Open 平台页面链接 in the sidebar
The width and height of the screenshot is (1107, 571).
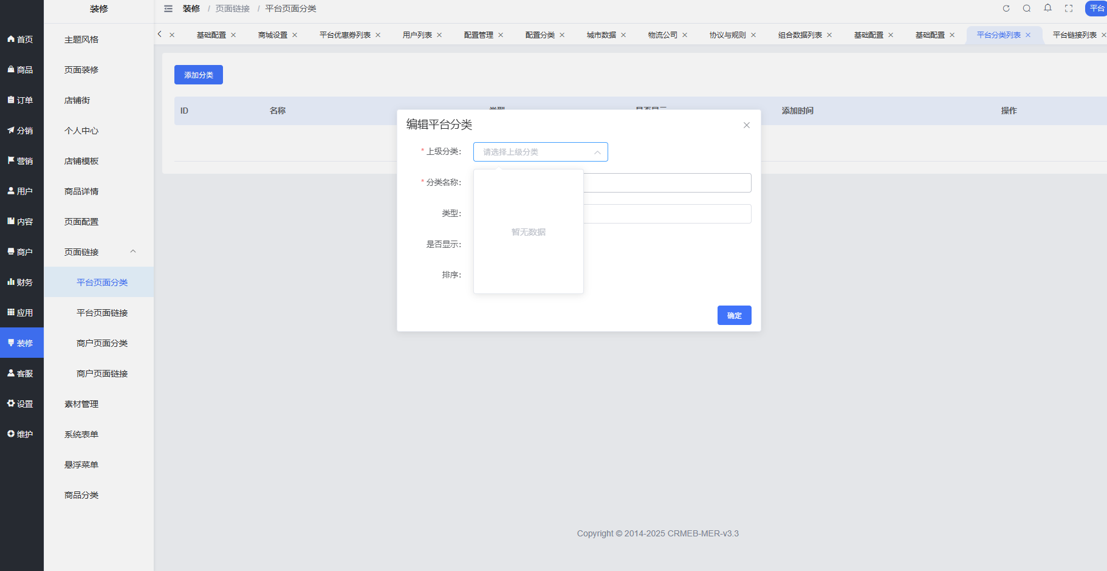pos(102,313)
